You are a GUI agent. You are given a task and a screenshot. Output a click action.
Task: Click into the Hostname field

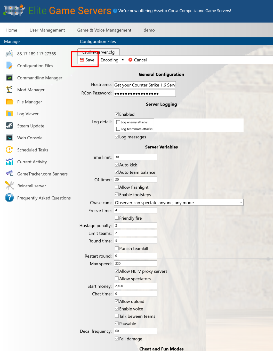145,85
